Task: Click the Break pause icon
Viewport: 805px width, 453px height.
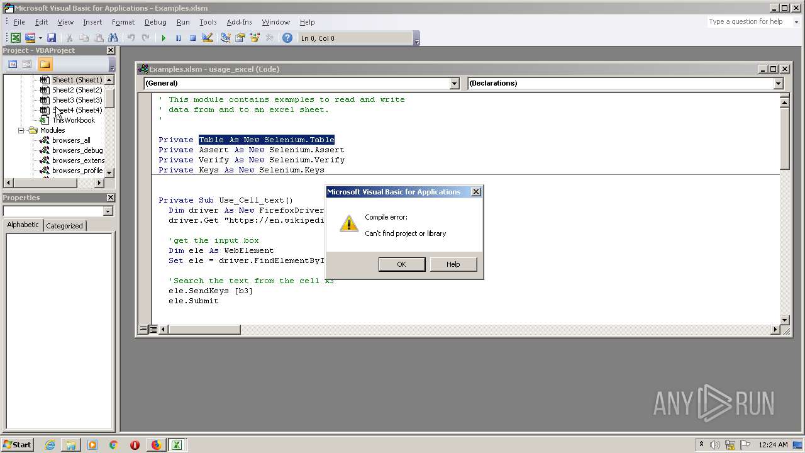Action: (178, 38)
